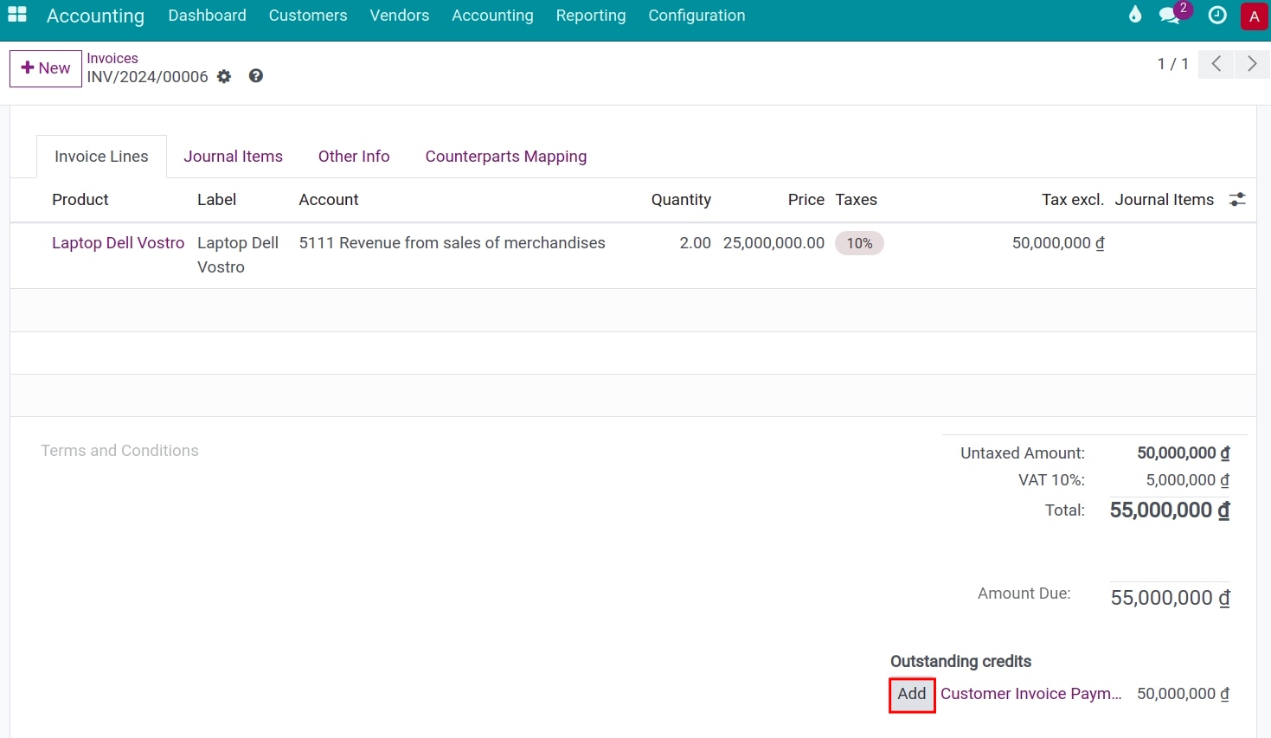Click the Price column header
The height and width of the screenshot is (738, 1271).
point(806,200)
